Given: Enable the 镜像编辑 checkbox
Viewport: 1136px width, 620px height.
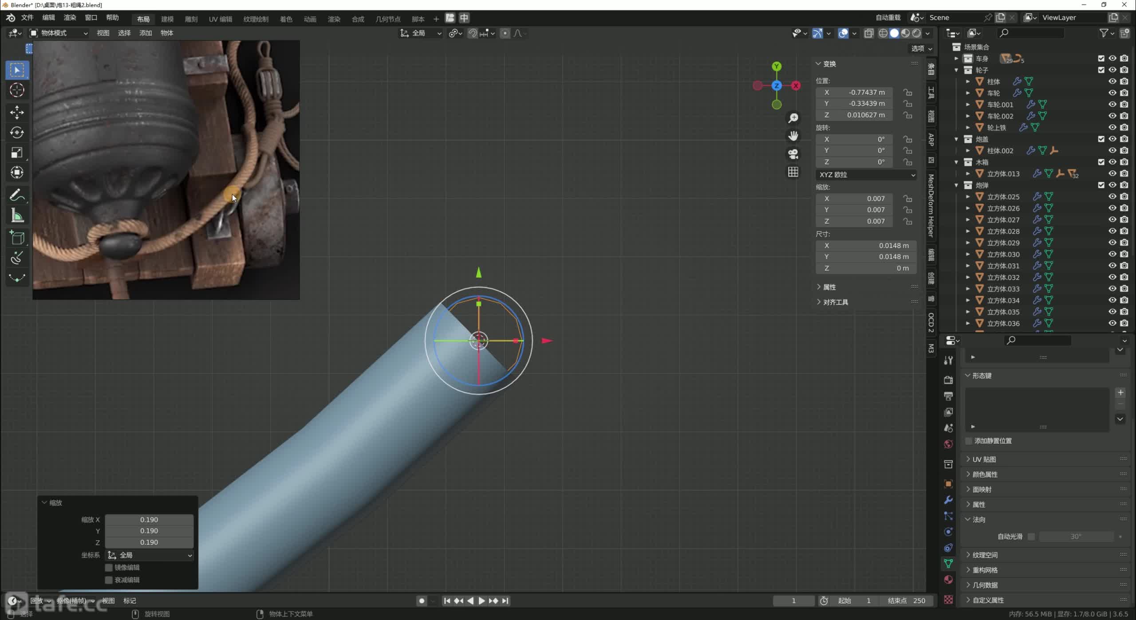Looking at the screenshot, I should click(109, 568).
